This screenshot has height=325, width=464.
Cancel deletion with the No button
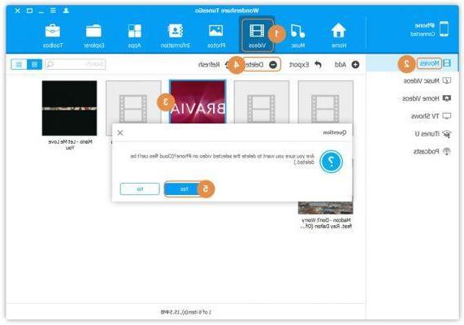140,188
